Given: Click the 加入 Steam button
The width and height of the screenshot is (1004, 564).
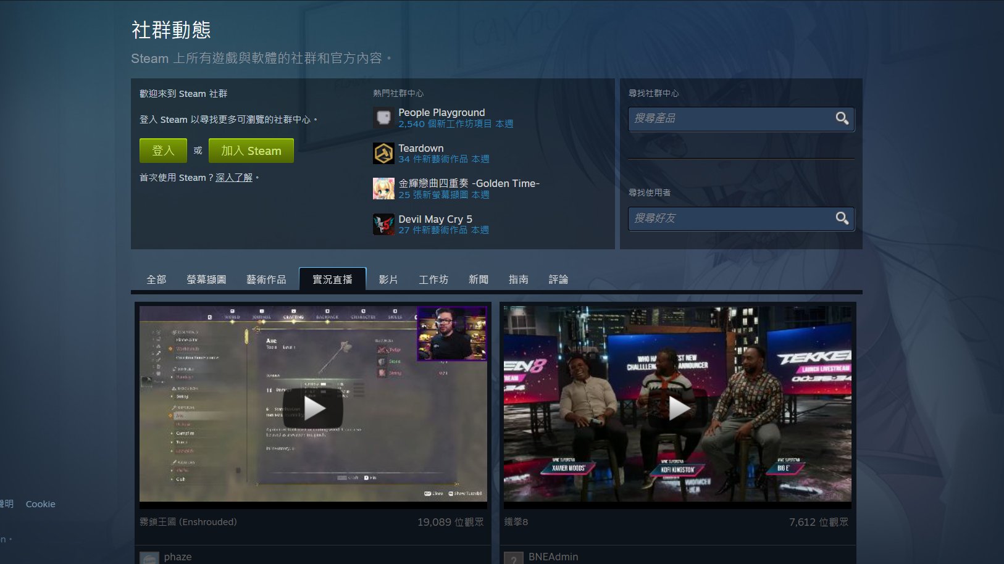Looking at the screenshot, I should (251, 151).
